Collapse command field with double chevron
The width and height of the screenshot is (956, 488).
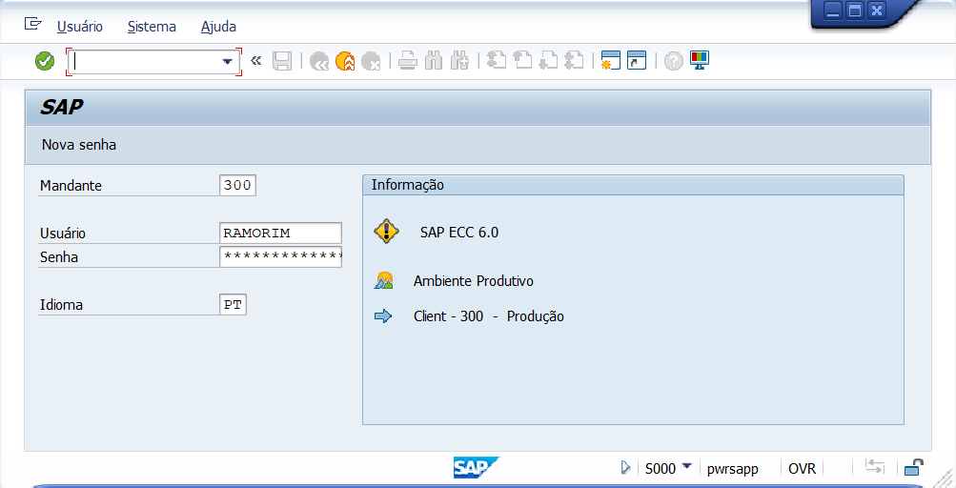256,60
